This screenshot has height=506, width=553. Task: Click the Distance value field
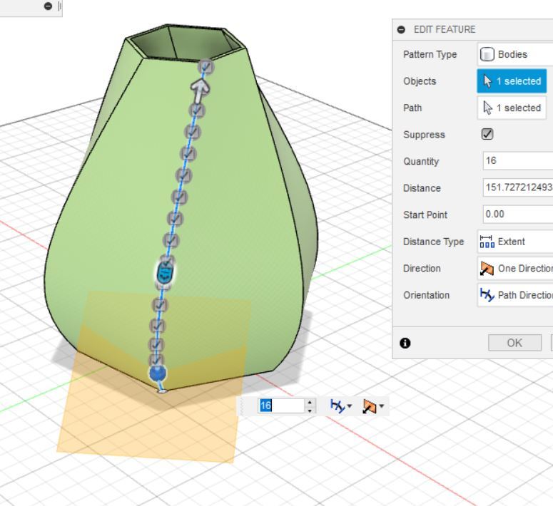point(518,187)
